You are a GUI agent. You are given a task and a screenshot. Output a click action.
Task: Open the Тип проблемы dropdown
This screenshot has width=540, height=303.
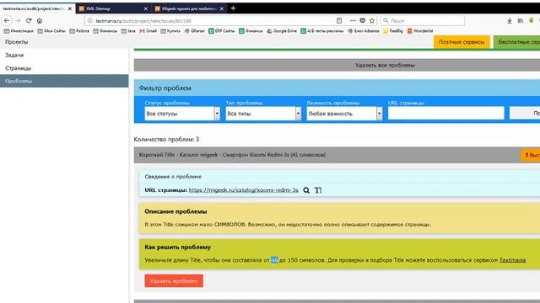pos(263,114)
